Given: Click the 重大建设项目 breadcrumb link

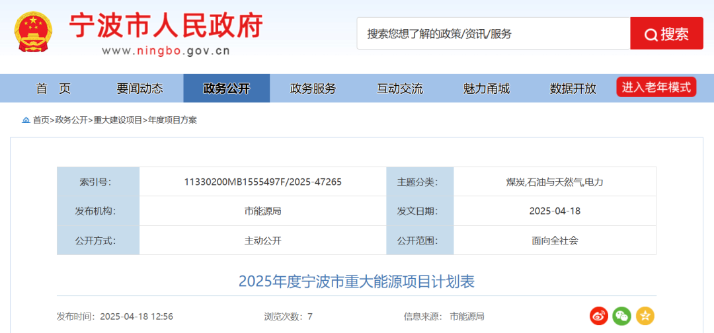Looking at the screenshot, I should click(x=118, y=120).
